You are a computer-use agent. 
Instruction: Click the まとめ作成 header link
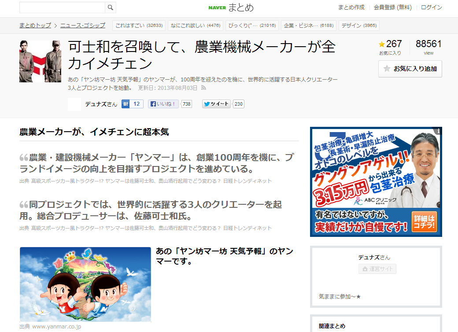(x=351, y=7)
